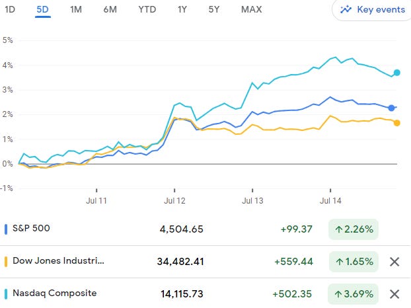Click the Dow Jones line endpoint dot
The width and height of the screenshot is (411, 308).
pyautogui.click(x=397, y=123)
